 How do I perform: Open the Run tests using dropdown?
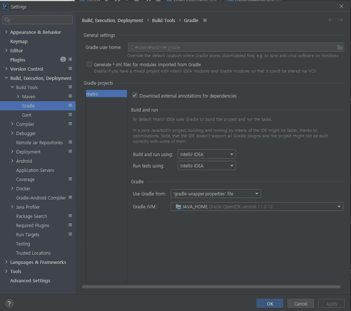207,166
